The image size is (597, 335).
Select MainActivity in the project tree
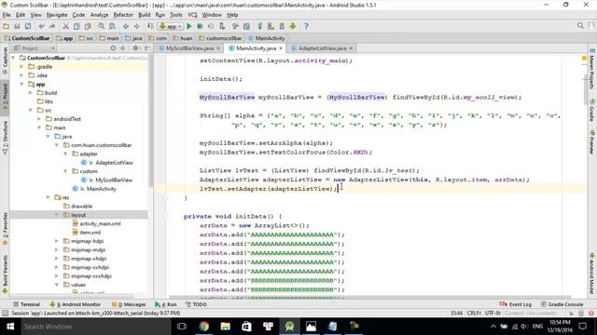click(x=101, y=189)
